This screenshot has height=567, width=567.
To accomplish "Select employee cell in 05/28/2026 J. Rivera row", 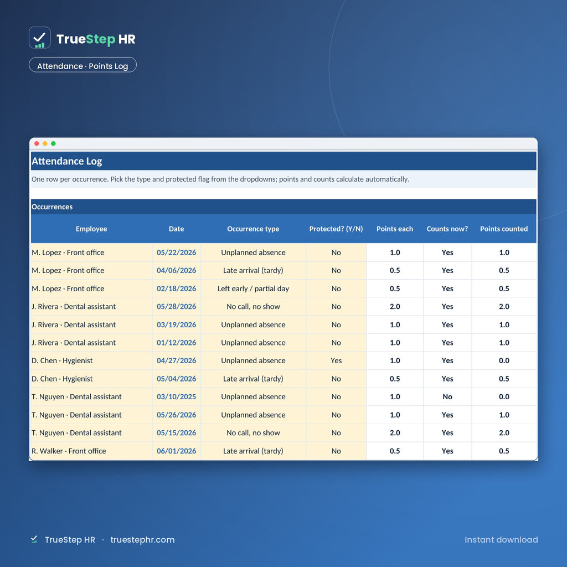I will (x=91, y=307).
